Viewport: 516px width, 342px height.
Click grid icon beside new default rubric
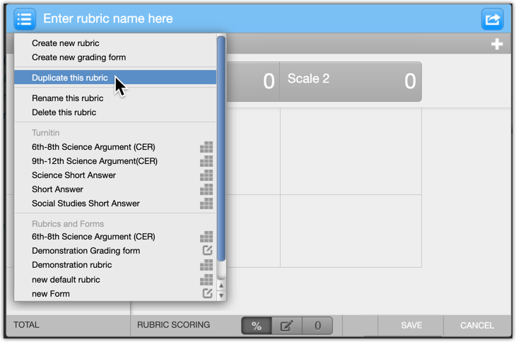point(206,279)
